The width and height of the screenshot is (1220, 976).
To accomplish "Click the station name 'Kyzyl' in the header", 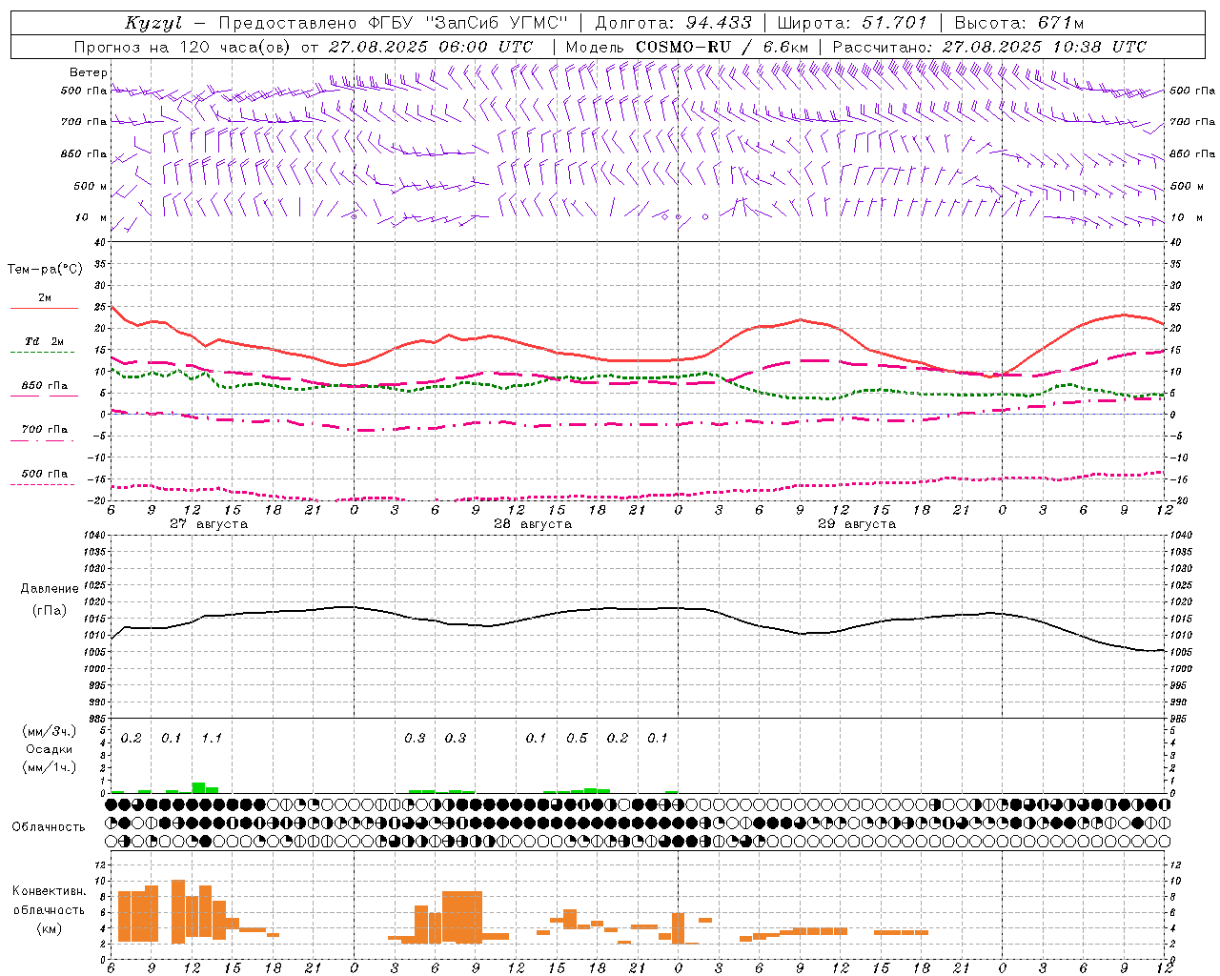I will [152, 23].
